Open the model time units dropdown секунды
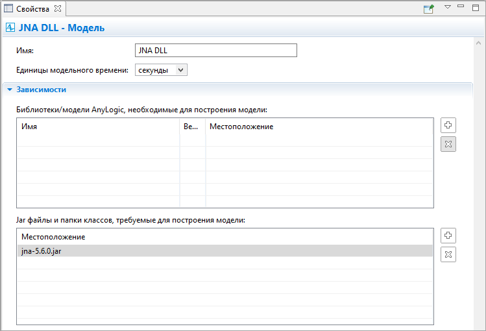 [x=161, y=70]
